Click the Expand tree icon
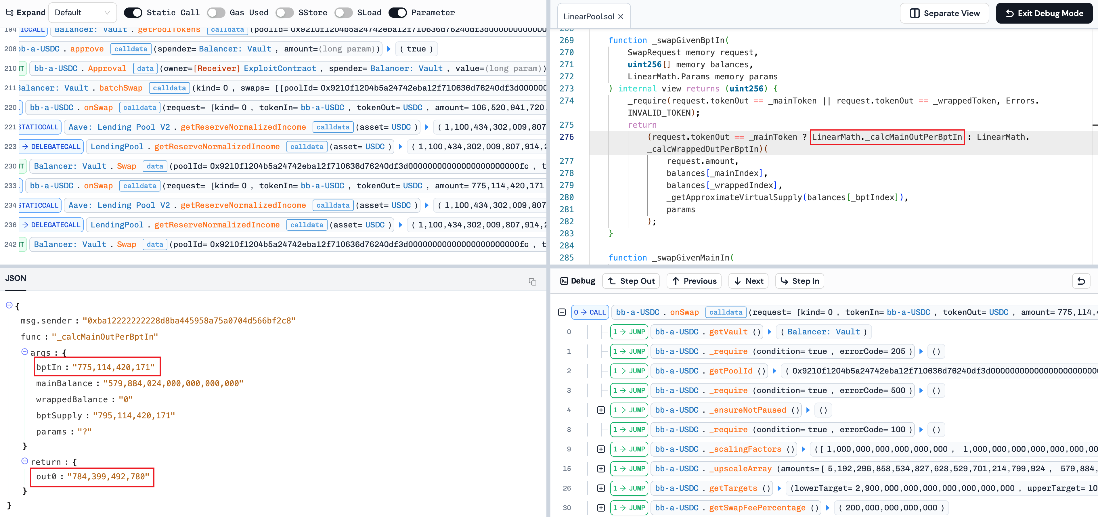 click(x=10, y=13)
